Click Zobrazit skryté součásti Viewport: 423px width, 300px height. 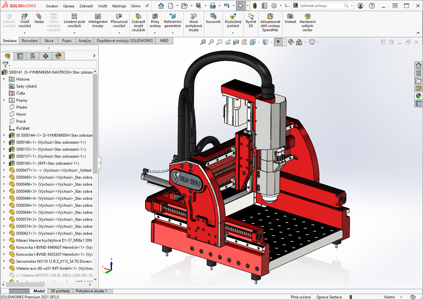point(138,22)
